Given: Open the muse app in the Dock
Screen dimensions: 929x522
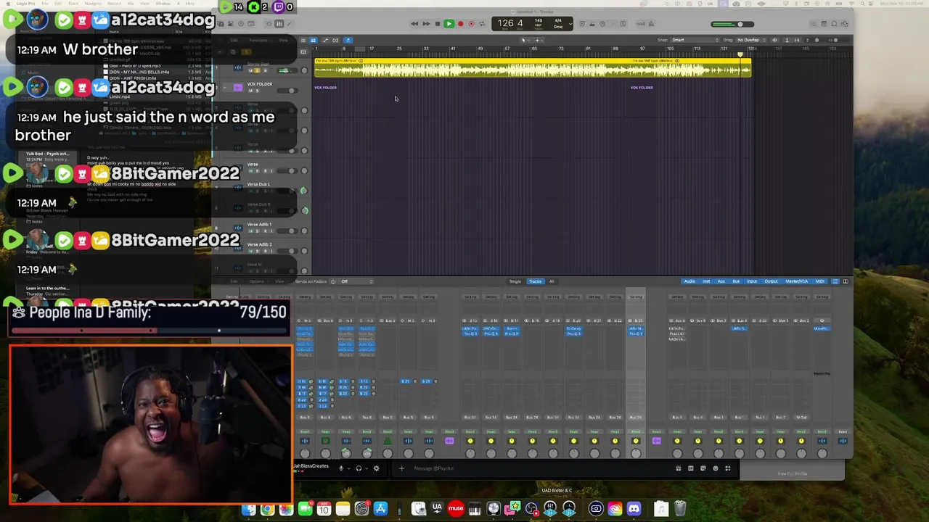Looking at the screenshot, I should [456, 509].
